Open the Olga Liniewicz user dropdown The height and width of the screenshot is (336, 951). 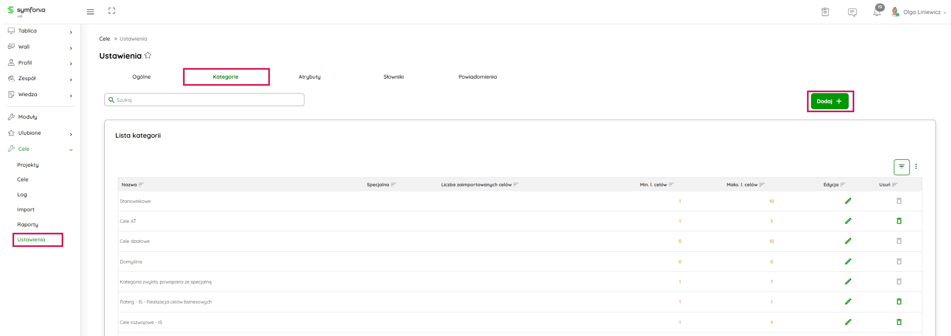pyautogui.click(x=921, y=12)
